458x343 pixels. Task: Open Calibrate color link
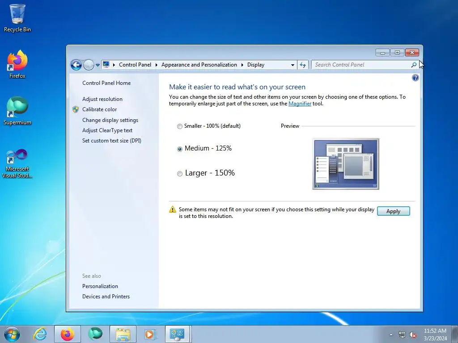(99, 109)
